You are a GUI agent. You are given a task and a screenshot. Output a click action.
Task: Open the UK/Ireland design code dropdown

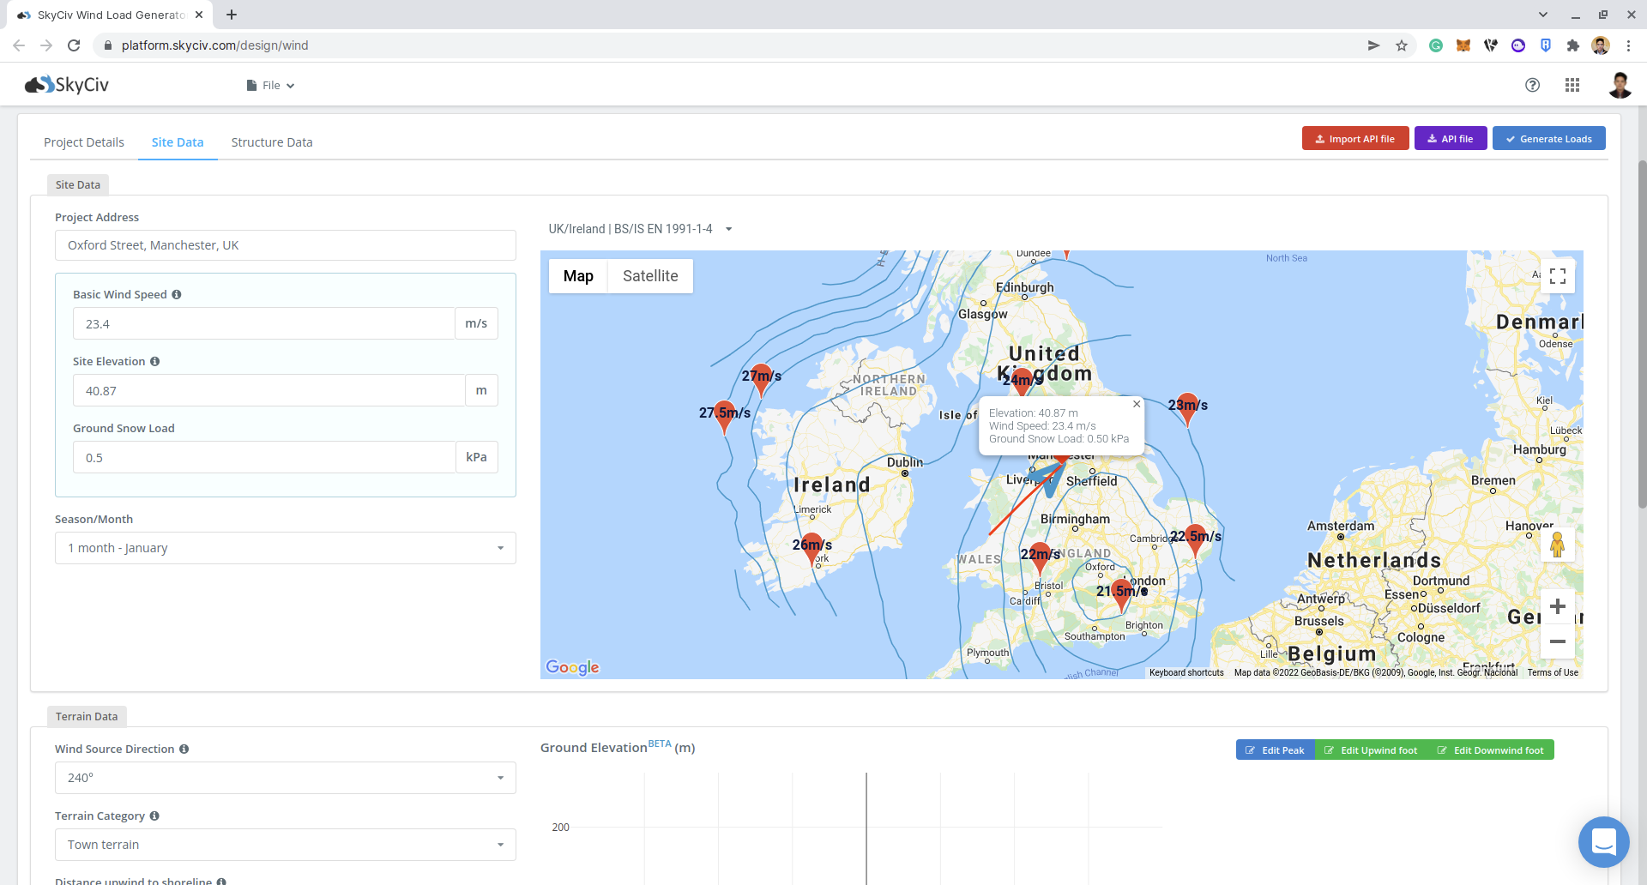[x=640, y=229]
